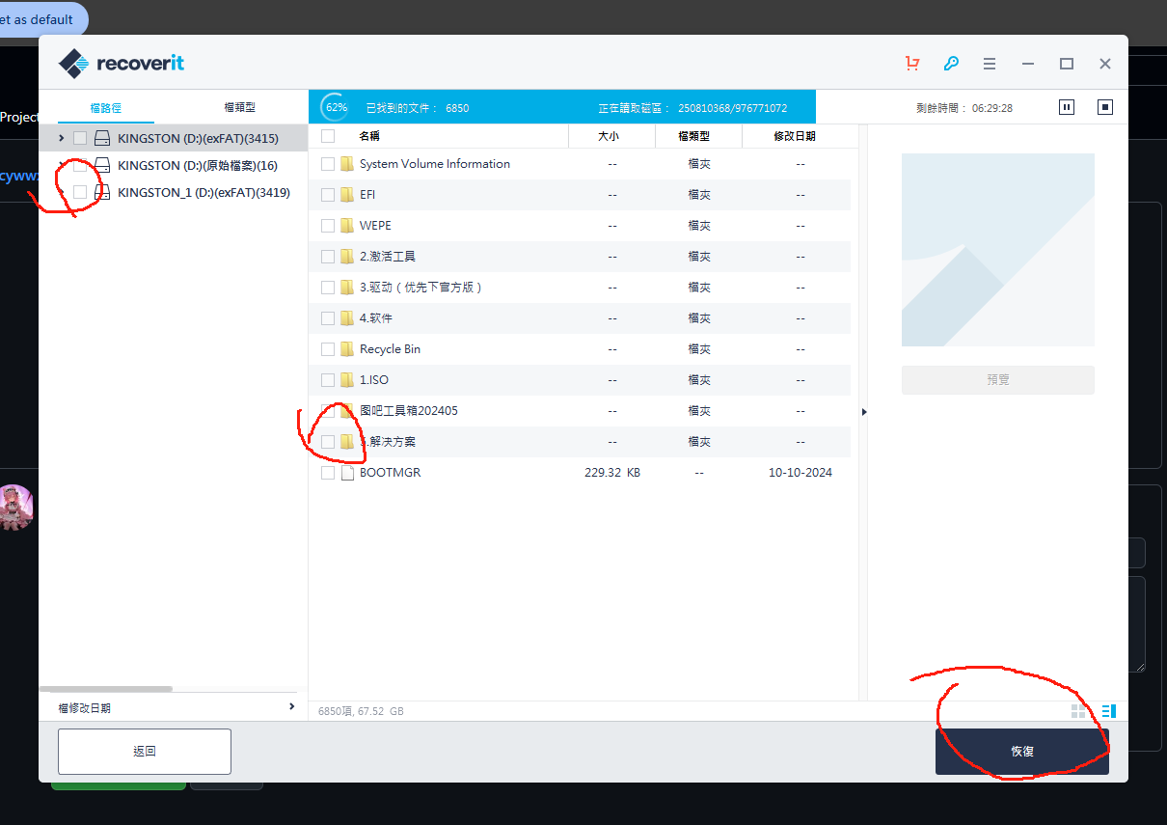Switch to list detail view
Viewport: 1167px width, 825px height.
[x=1108, y=711]
